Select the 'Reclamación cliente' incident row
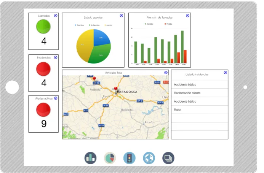This screenshot has height=173, width=264. pos(200,93)
